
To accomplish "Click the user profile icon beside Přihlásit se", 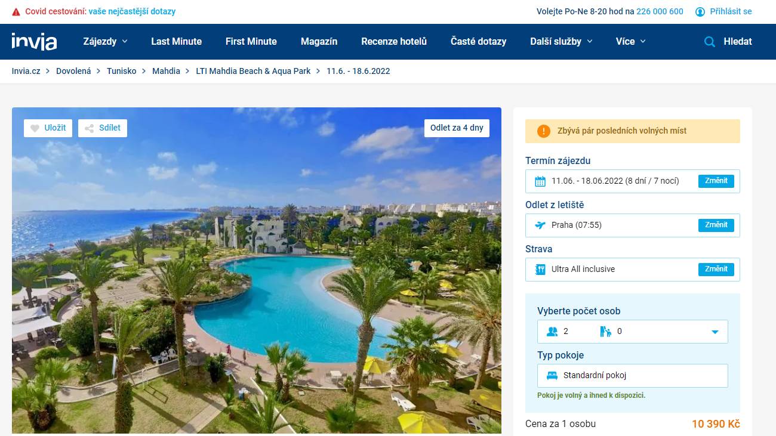I will pyautogui.click(x=700, y=11).
